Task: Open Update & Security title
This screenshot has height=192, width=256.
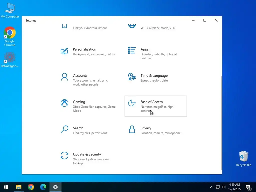Action: [87, 154]
